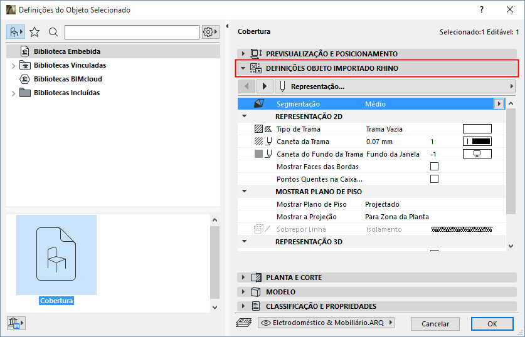Open the library manager icon at bottom left
This screenshot has width=525, height=337.
point(16,323)
